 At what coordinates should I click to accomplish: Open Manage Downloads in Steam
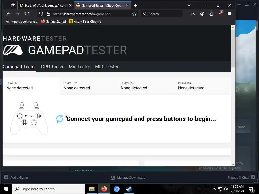tap(128, 177)
